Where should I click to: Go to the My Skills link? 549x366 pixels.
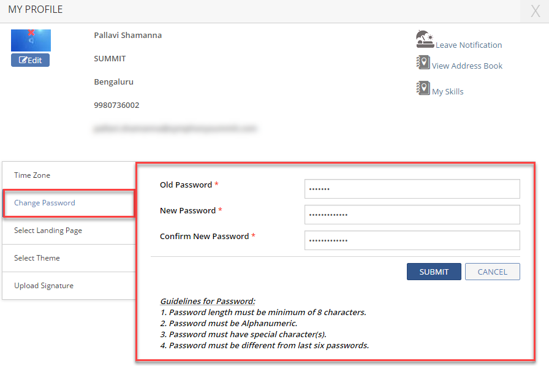point(448,92)
